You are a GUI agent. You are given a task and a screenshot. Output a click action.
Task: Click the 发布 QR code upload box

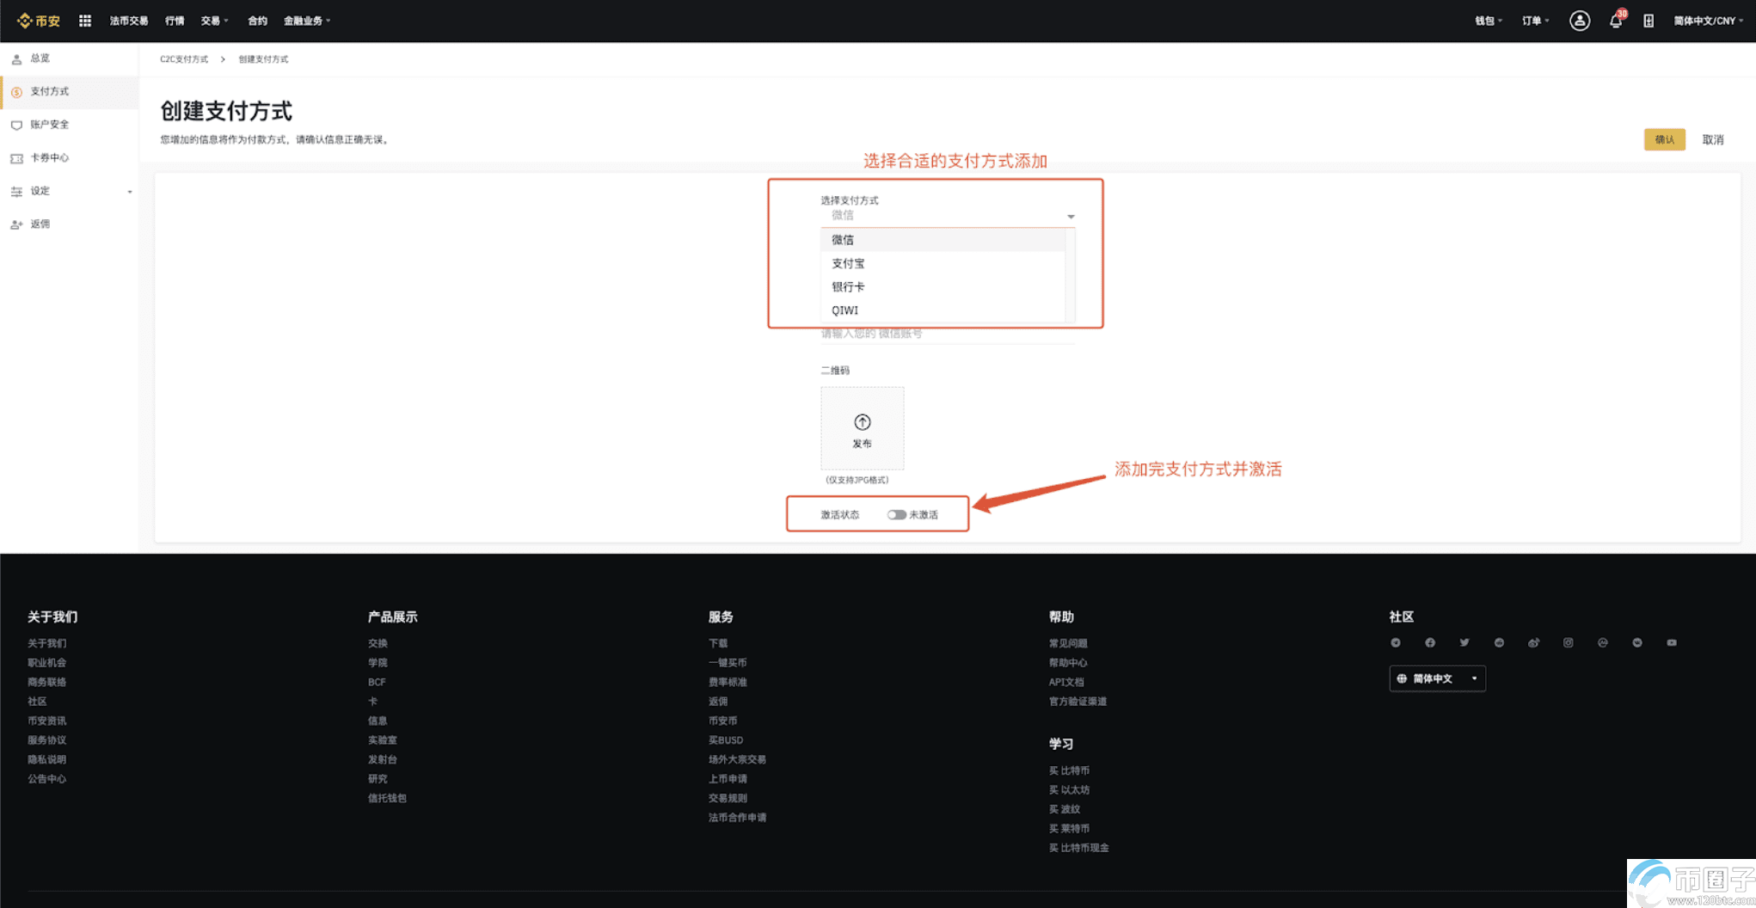pyautogui.click(x=862, y=428)
